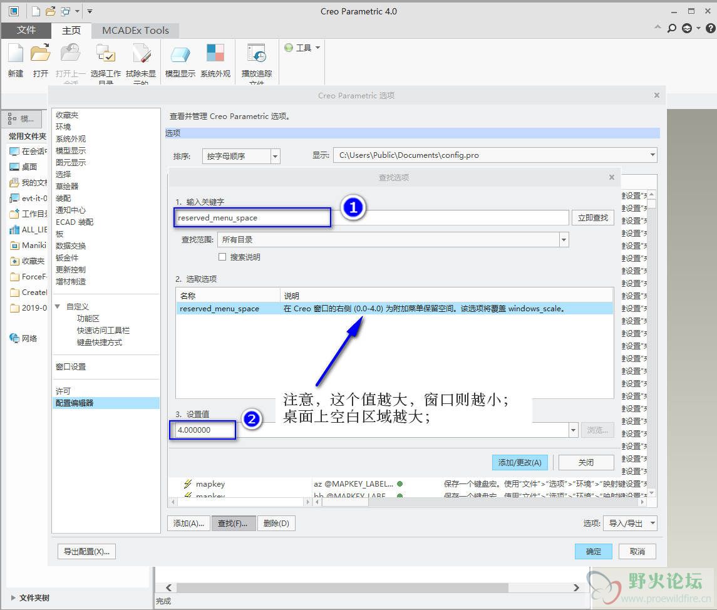Screen dimensions: 717x610
Task: Switch to the 主页 ribbon tab
Action: coord(71,30)
